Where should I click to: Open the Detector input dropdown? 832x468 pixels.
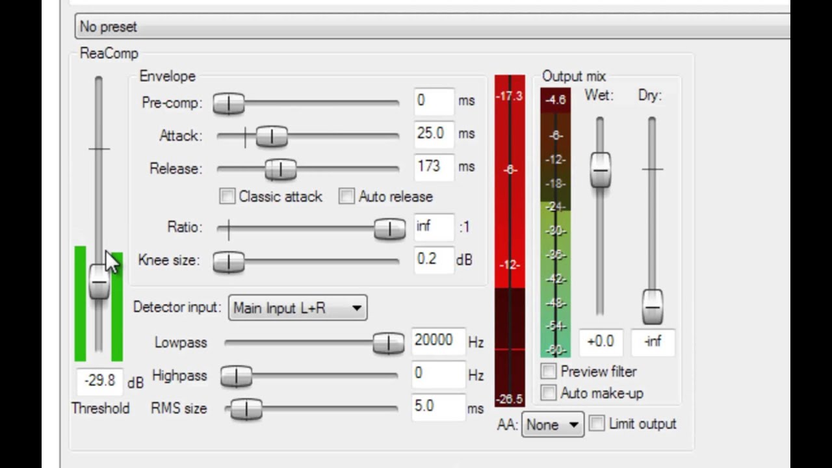298,308
